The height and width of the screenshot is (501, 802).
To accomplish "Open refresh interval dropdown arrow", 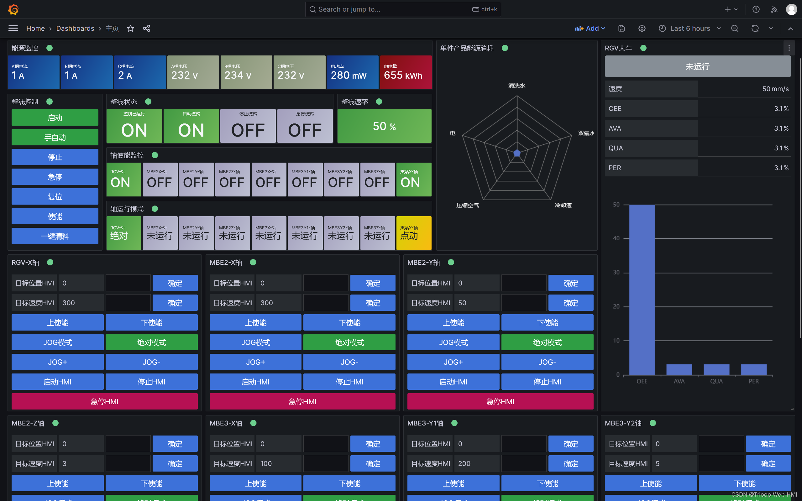I will [771, 29].
